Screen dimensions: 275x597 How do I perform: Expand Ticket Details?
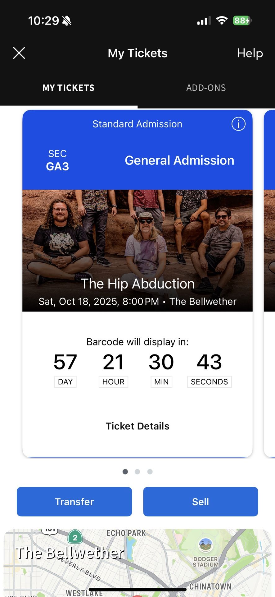click(x=137, y=426)
